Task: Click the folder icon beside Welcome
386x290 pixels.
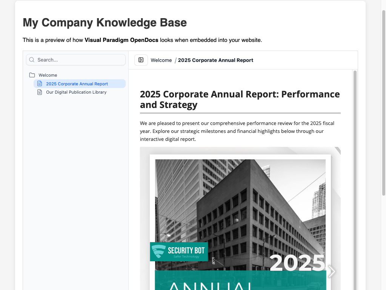Action: (x=32, y=75)
